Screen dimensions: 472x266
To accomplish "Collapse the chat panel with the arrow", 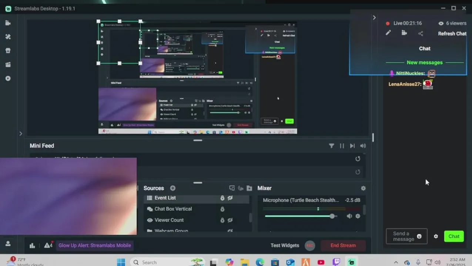I will [x=374, y=17].
